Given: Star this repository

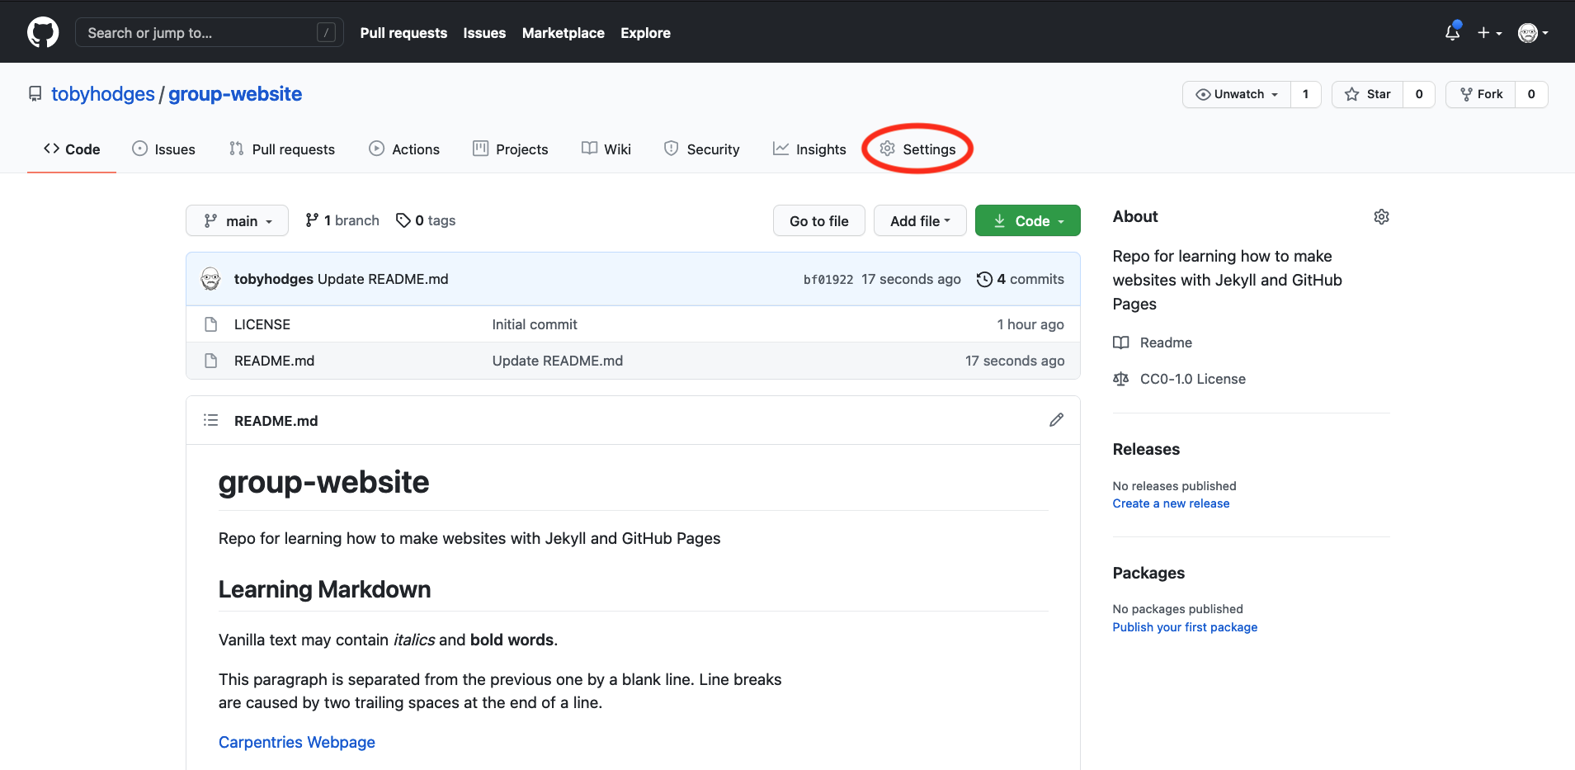Looking at the screenshot, I should pyautogui.click(x=1367, y=94).
